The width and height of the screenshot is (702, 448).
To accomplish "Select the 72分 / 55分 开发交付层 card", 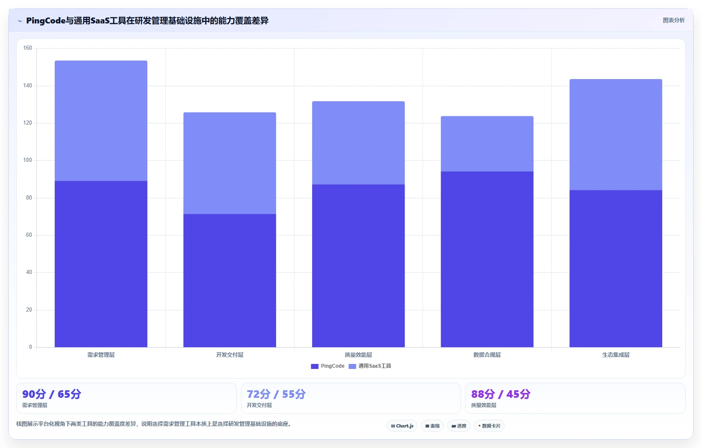I will (x=351, y=398).
